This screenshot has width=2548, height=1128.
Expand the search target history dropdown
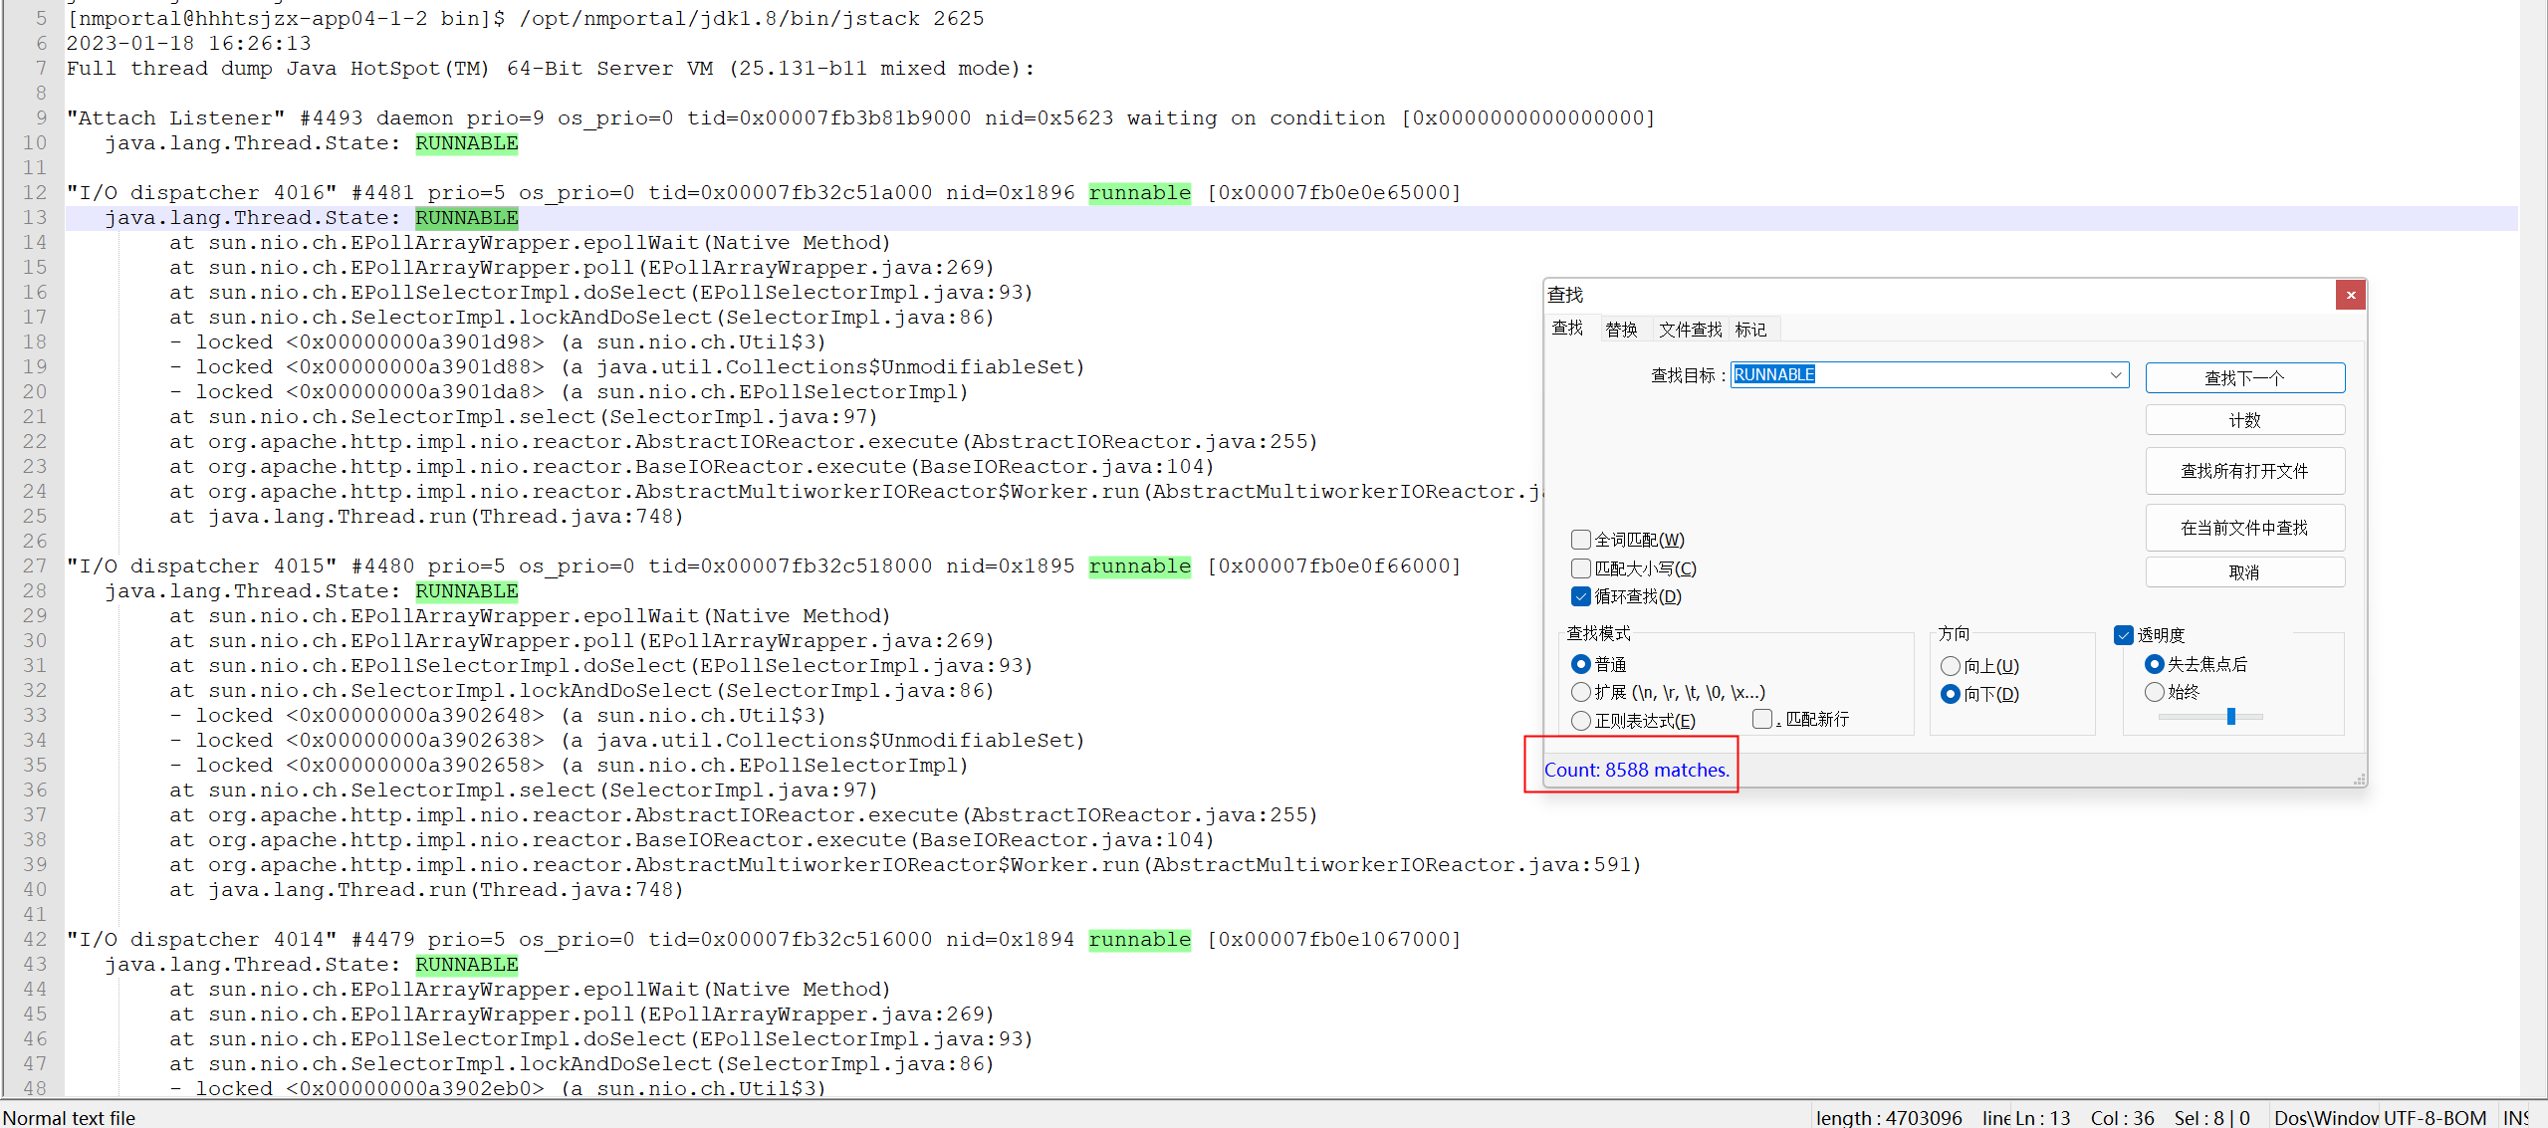[x=2115, y=375]
